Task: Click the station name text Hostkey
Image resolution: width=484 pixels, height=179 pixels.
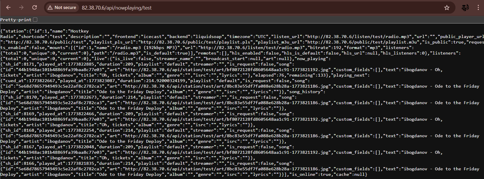Action: coord(80,31)
